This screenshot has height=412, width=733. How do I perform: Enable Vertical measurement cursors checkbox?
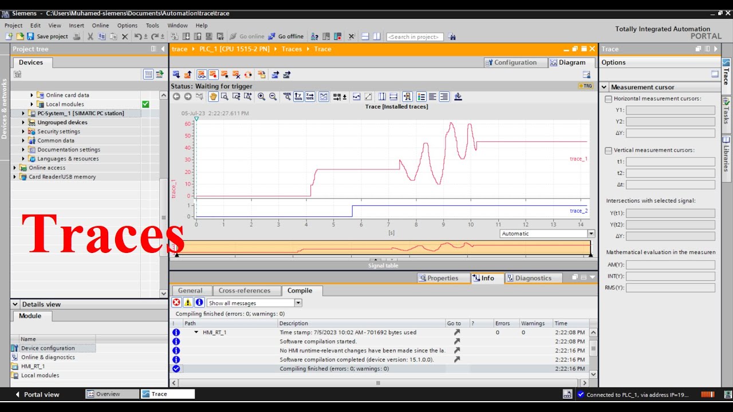(x=609, y=150)
